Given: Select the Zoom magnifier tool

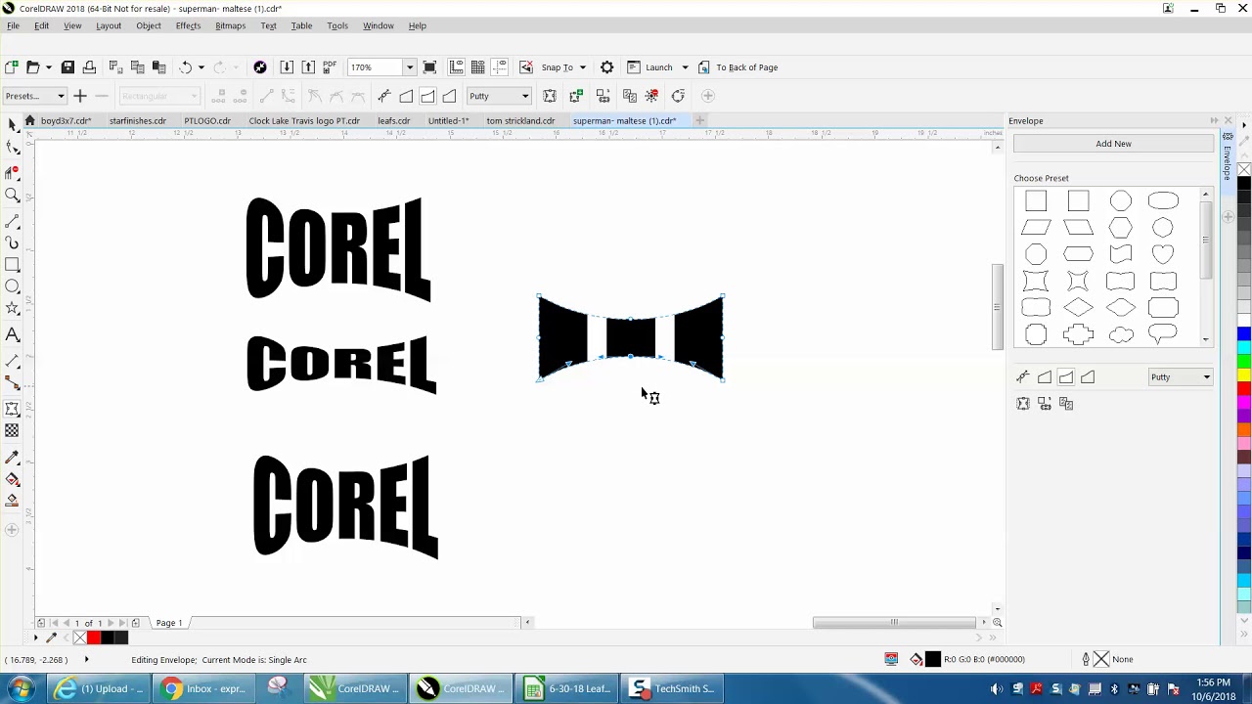Looking at the screenshot, I should tap(13, 195).
